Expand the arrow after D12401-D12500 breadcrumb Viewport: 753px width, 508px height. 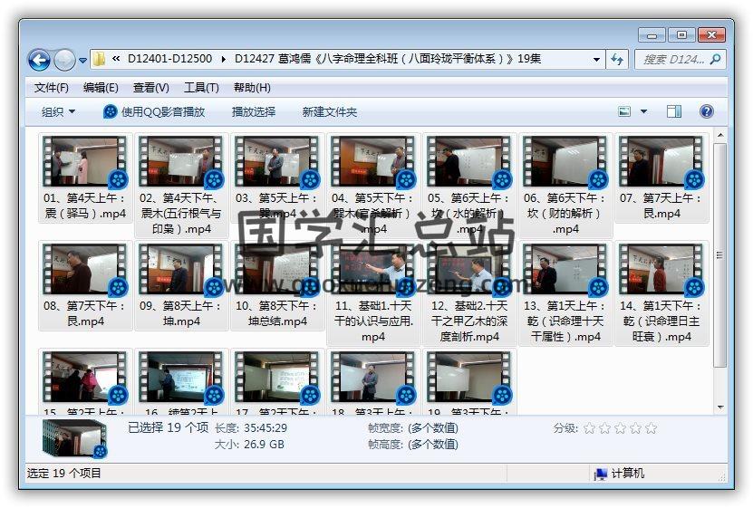click(x=223, y=59)
